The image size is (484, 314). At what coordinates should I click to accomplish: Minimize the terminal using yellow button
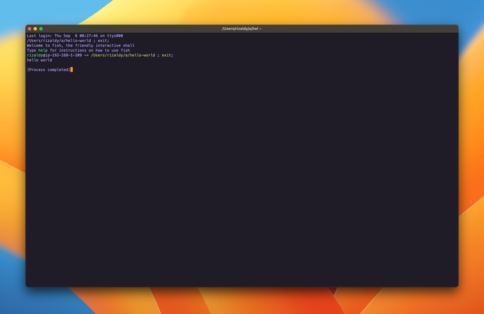(x=35, y=28)
